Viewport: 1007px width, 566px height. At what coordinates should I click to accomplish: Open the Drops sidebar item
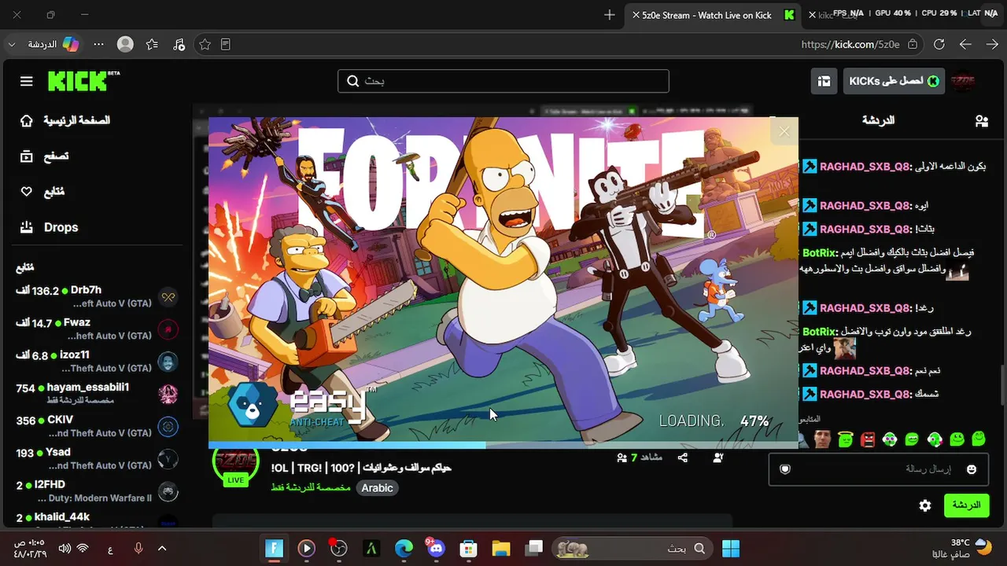[x=49, y=227]
